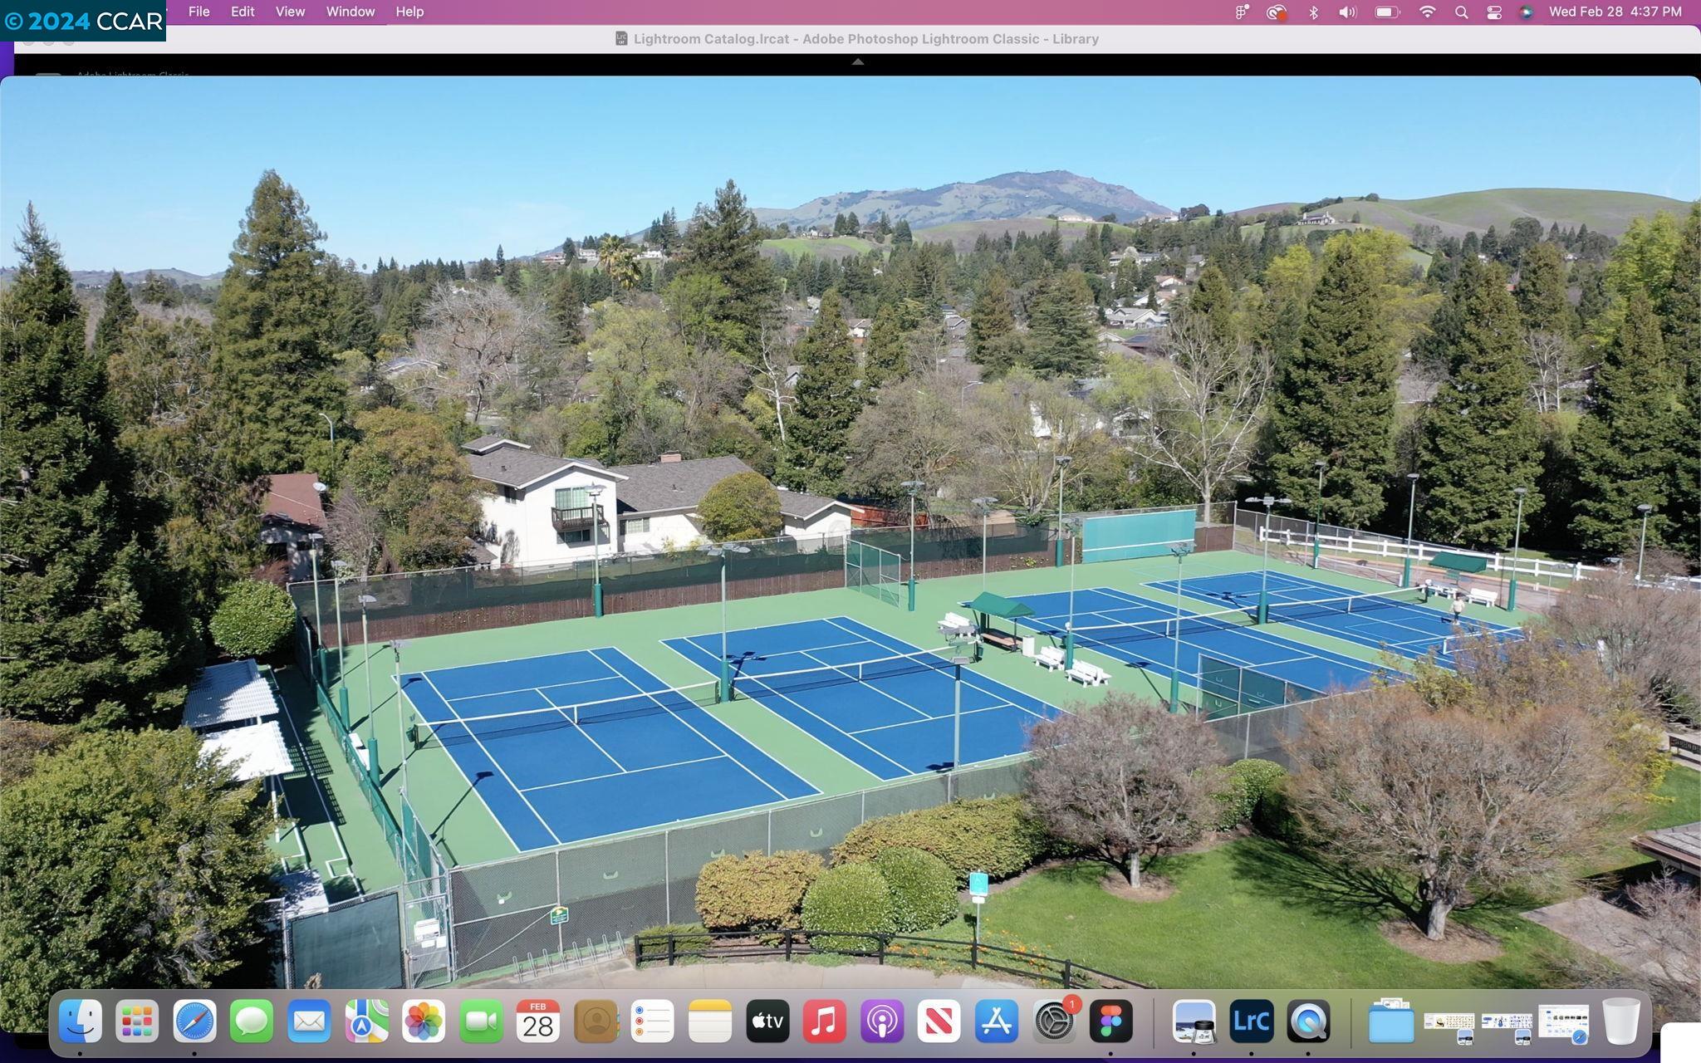Image resolution: width=1701 pixels, height=1063 pixels.
Task: Launch QuickTime Player from the dock
Action: coord(1308,1021)
